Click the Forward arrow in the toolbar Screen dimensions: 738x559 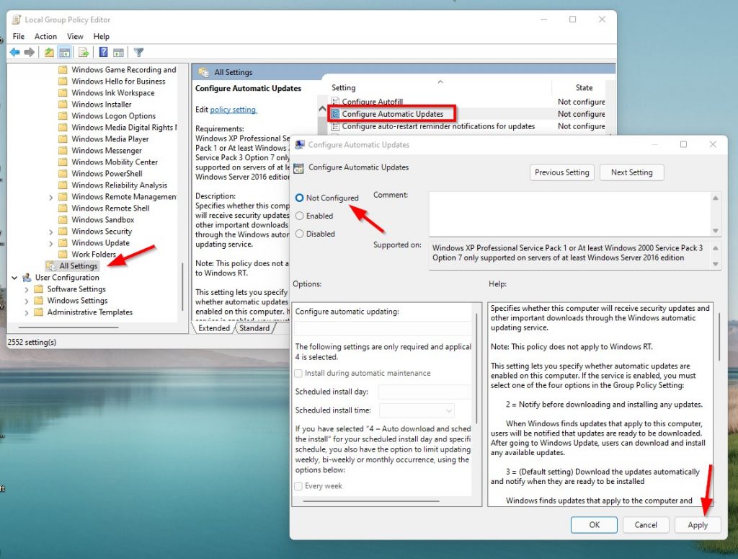(29, 52)
